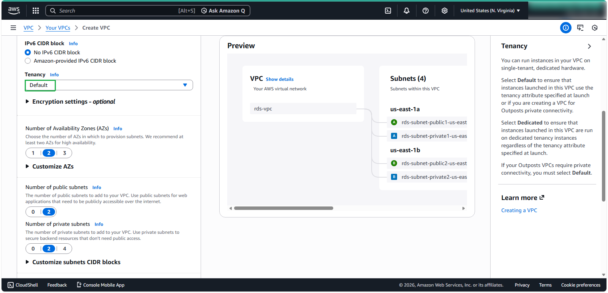Toggle the blue info panel icon
Viewport: 608px width, 293px height.
pos(566,28)
